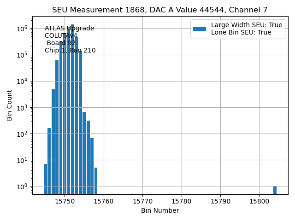Click the 'Bin Count' y-axis label
This screenshot has height=221, width=295.
tap(10, 105)
